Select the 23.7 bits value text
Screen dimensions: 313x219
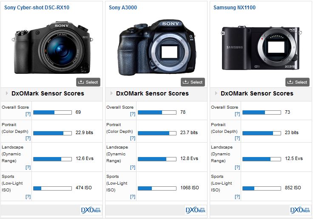point(189,132)
